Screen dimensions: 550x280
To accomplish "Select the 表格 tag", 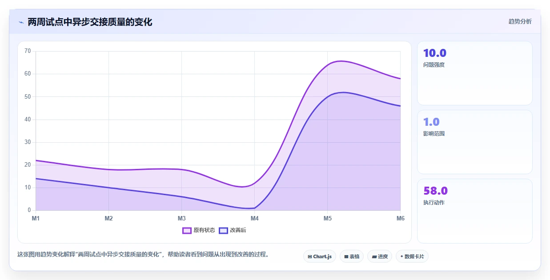I will [352, 256].
